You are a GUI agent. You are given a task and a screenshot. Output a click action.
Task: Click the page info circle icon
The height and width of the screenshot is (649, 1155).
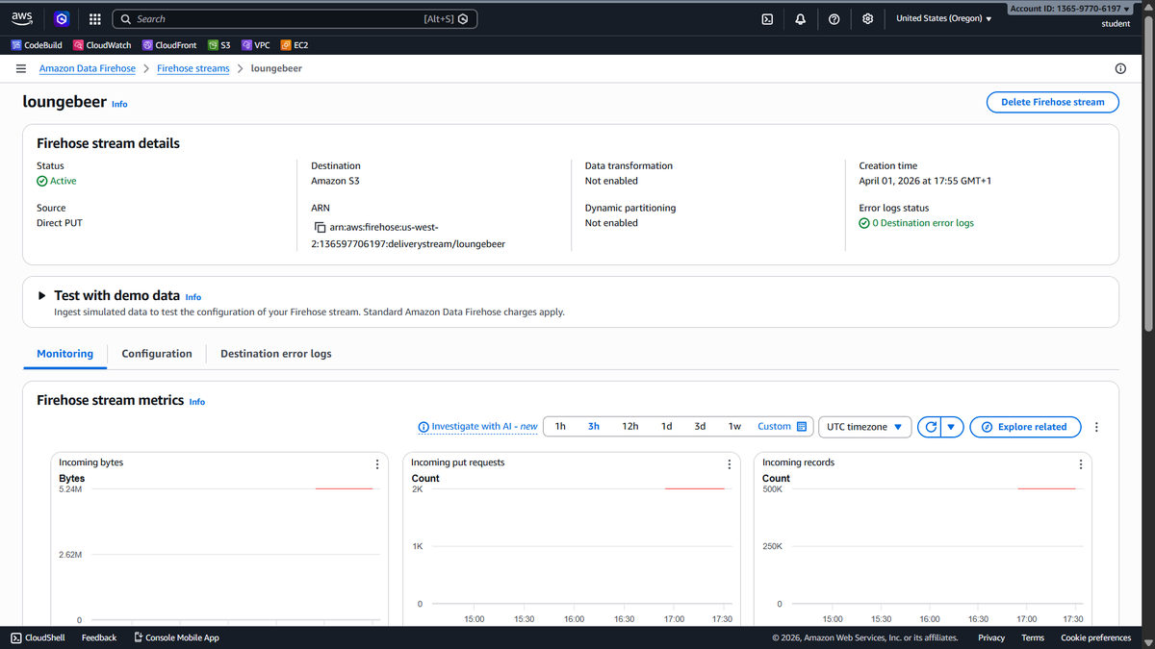click(1120, 68)
